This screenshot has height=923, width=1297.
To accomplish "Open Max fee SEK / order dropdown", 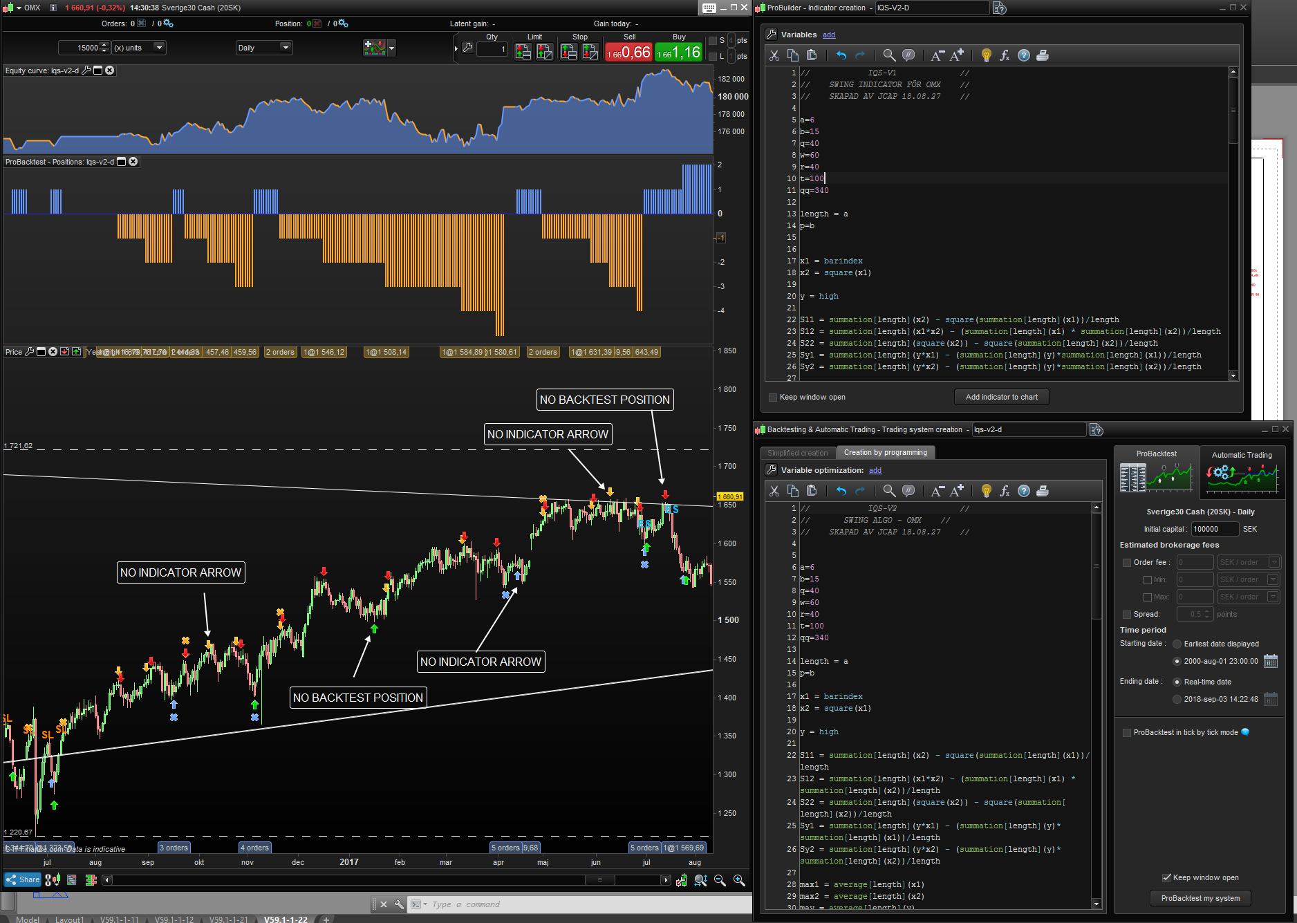I will tap(1273, 597).
